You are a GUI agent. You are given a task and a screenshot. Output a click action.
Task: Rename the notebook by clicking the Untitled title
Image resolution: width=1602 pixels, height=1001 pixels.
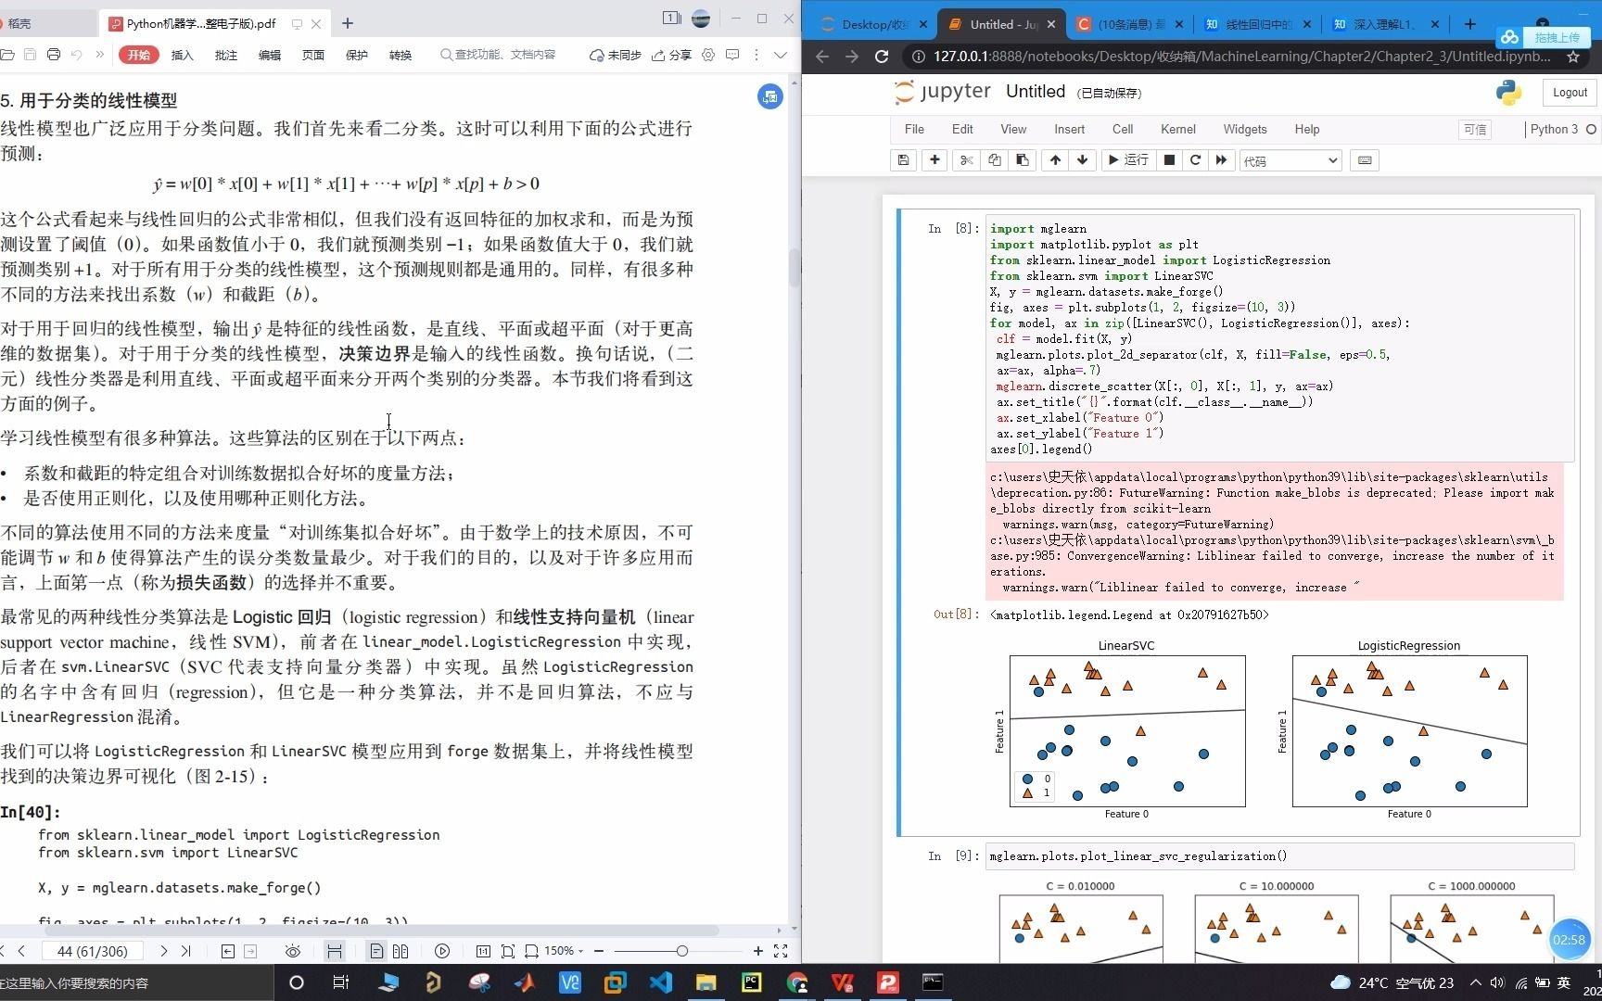[x=1036, y=91]
